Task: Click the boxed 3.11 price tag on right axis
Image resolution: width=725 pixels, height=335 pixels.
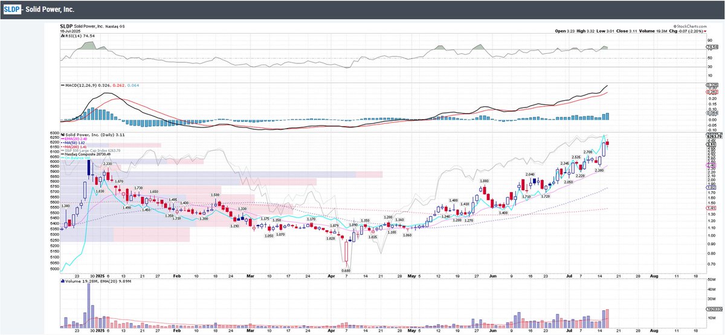Action: tap(712, 145)
